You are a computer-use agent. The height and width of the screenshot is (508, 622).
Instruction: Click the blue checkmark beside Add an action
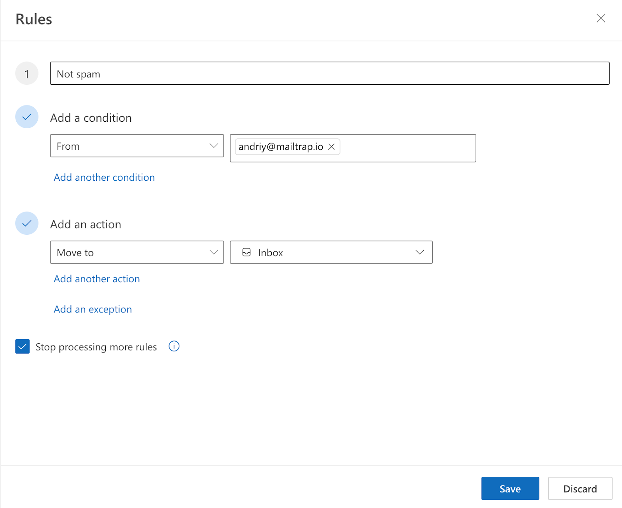[26, 223]
